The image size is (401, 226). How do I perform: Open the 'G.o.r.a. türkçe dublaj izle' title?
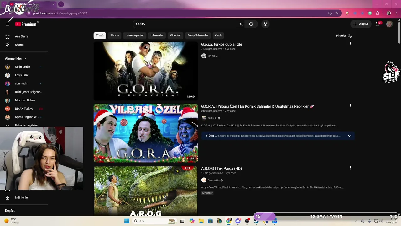[x=221, y=44]
